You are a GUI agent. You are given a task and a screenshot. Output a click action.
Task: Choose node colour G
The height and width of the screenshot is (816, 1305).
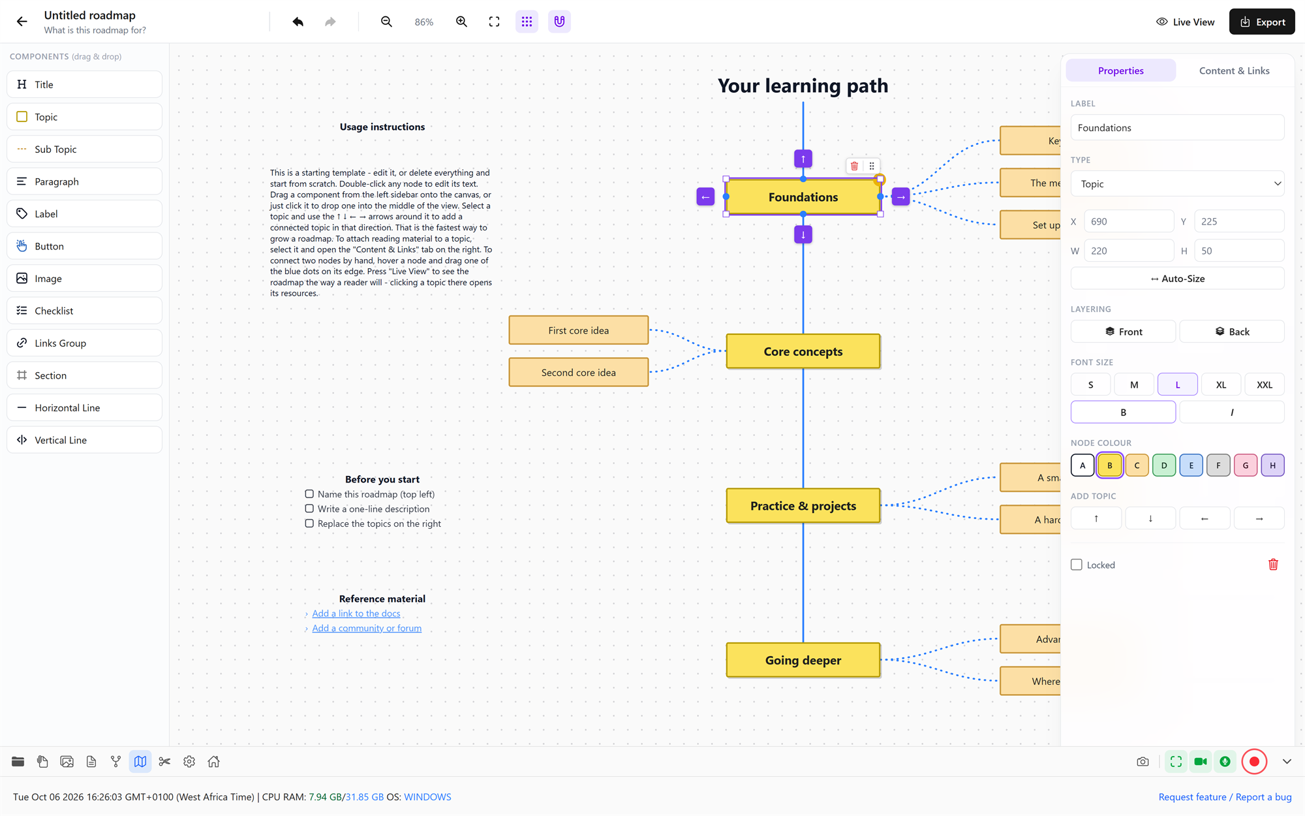1245,465
